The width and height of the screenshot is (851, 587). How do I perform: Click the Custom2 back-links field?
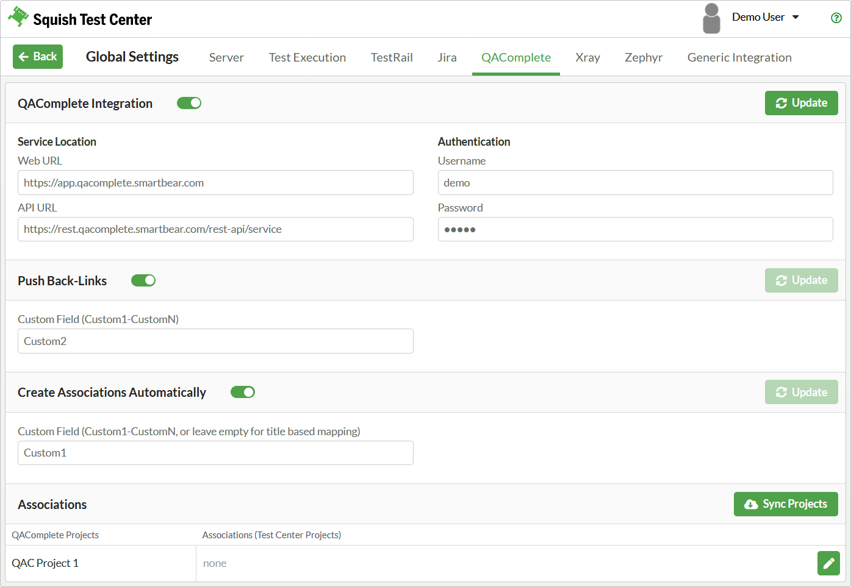(215, 341)
